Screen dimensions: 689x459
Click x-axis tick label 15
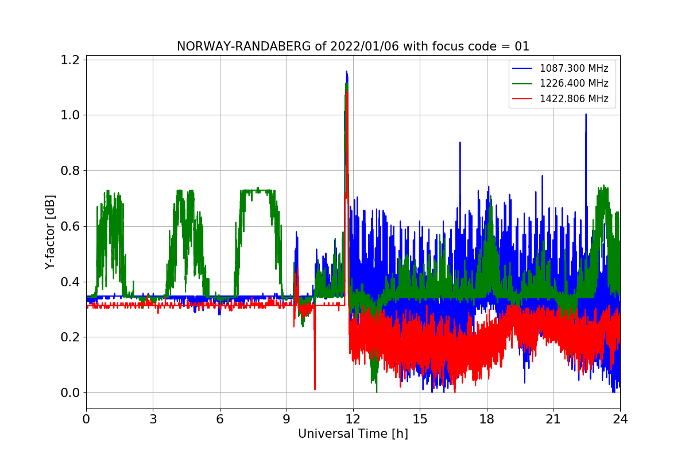(x=420, y=419)
